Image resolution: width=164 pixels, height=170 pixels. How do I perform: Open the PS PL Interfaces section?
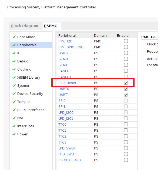click(x=31, y=110)
